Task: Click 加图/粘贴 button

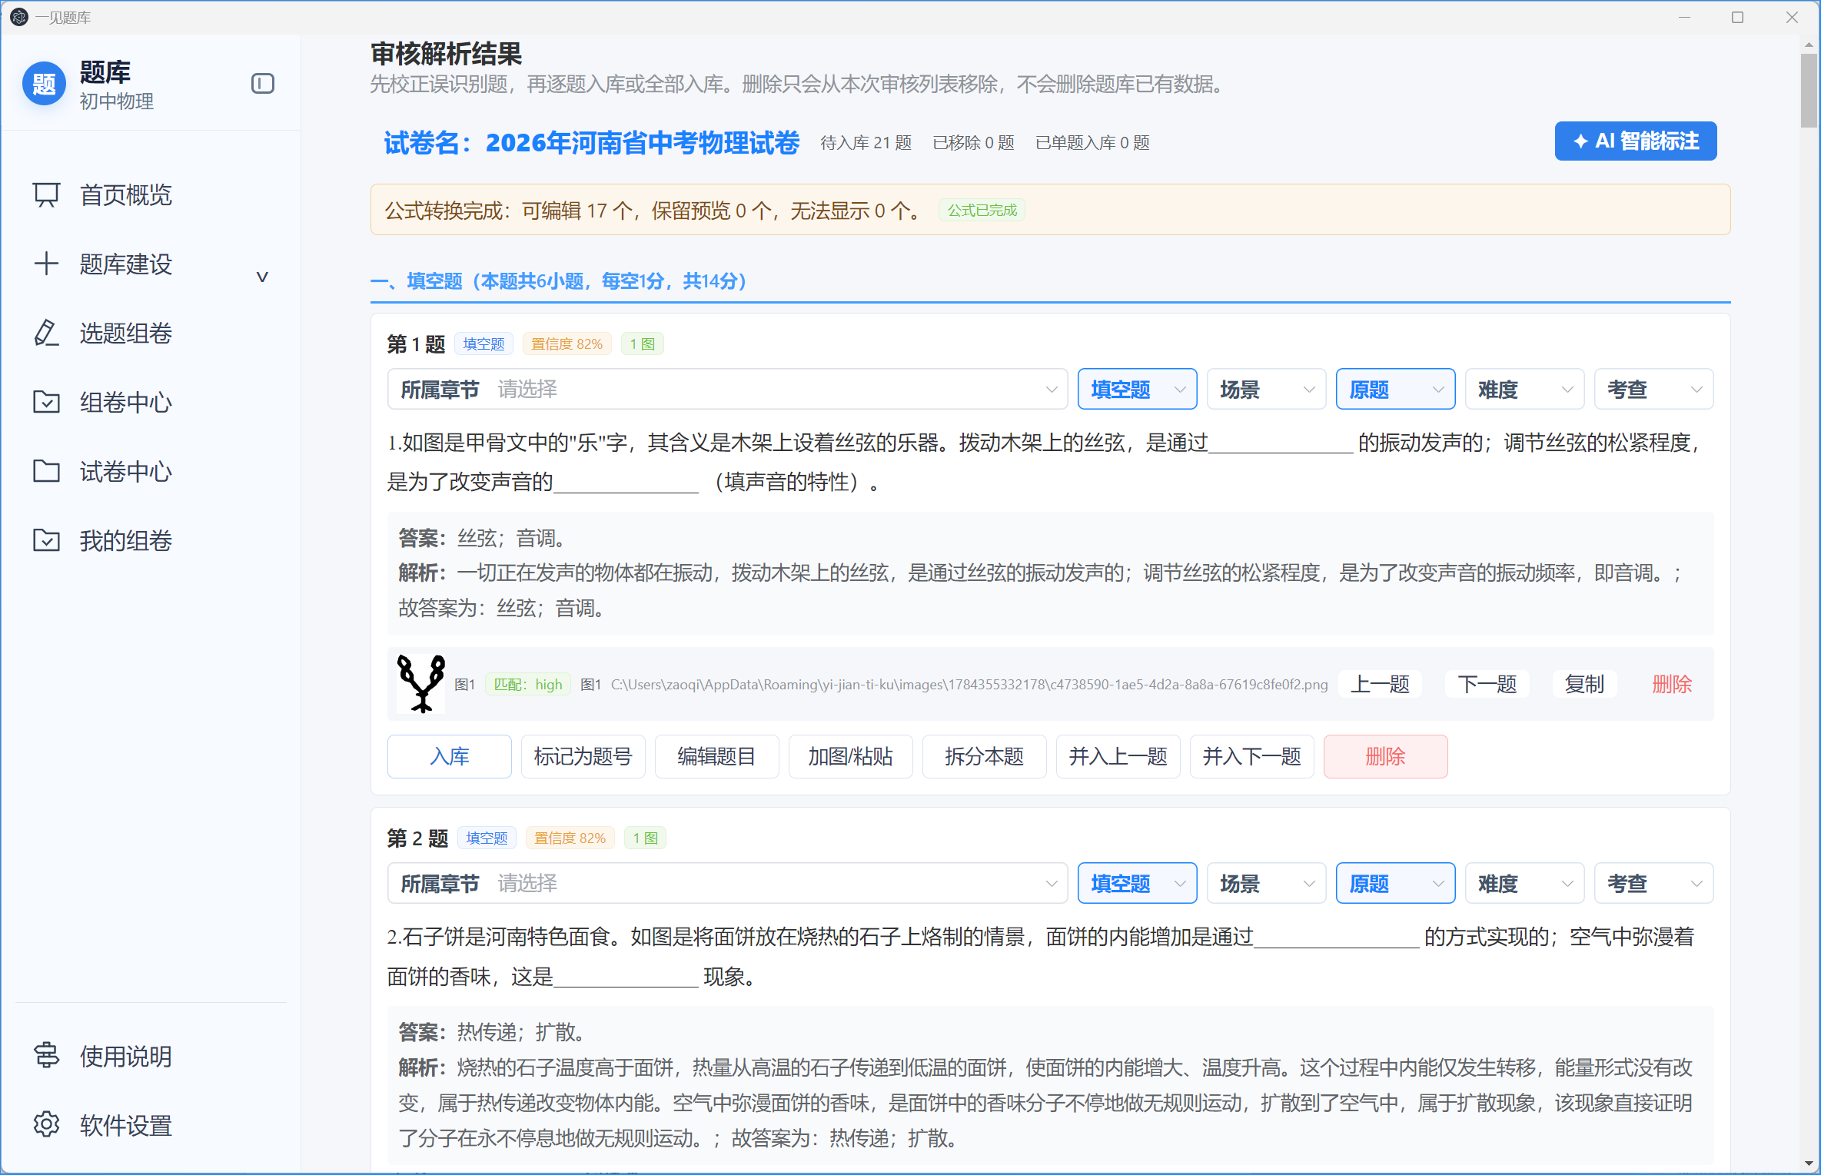Action: [851, 757]
